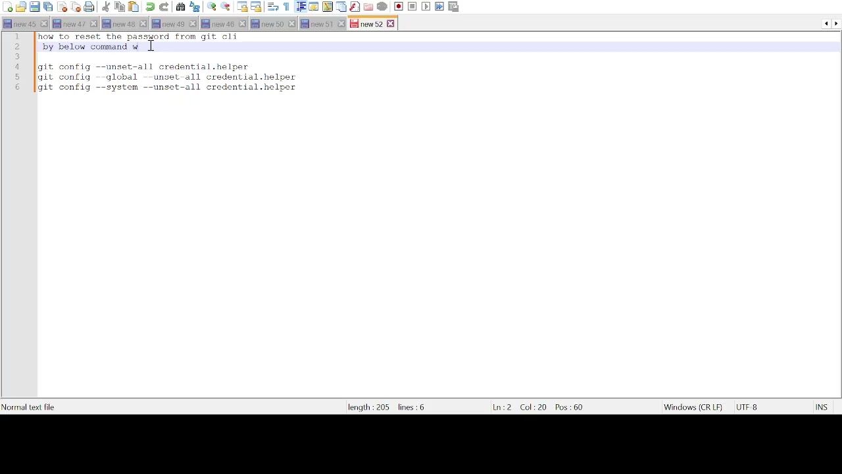Create a new document from the toolbar
Viewport: 842px width, 474px height.
[7, 7]
